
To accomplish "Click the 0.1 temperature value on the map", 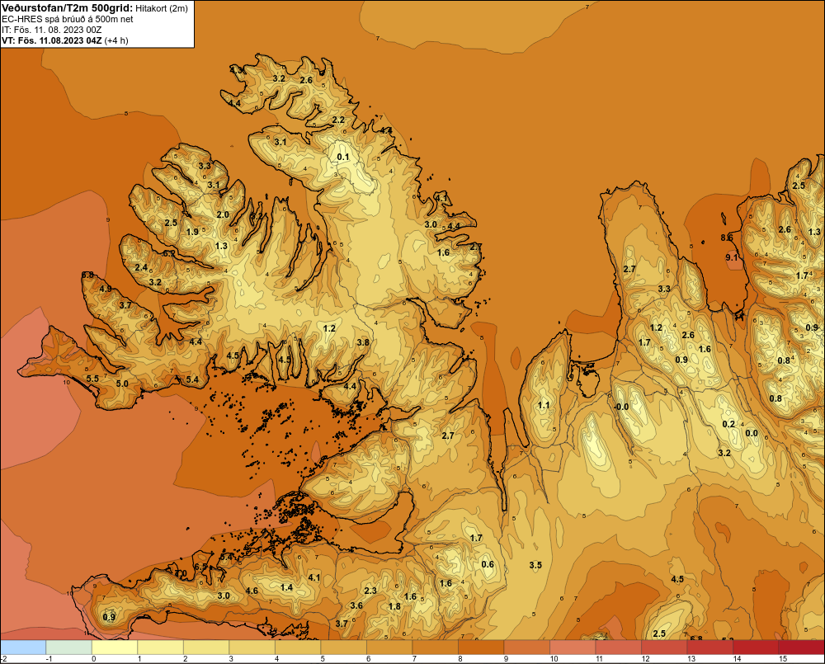I will click(343, 157).
